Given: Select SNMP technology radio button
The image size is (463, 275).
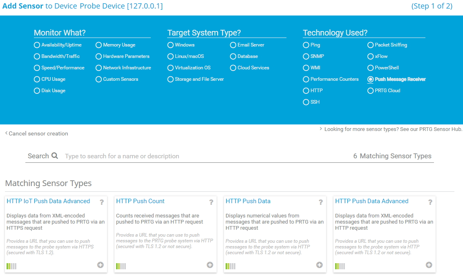Looking at the screenshot, I should pos(306,56).
